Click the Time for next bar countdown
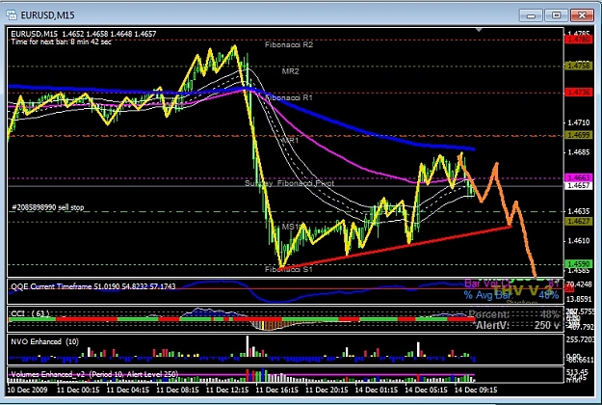 tap(61, 41)
